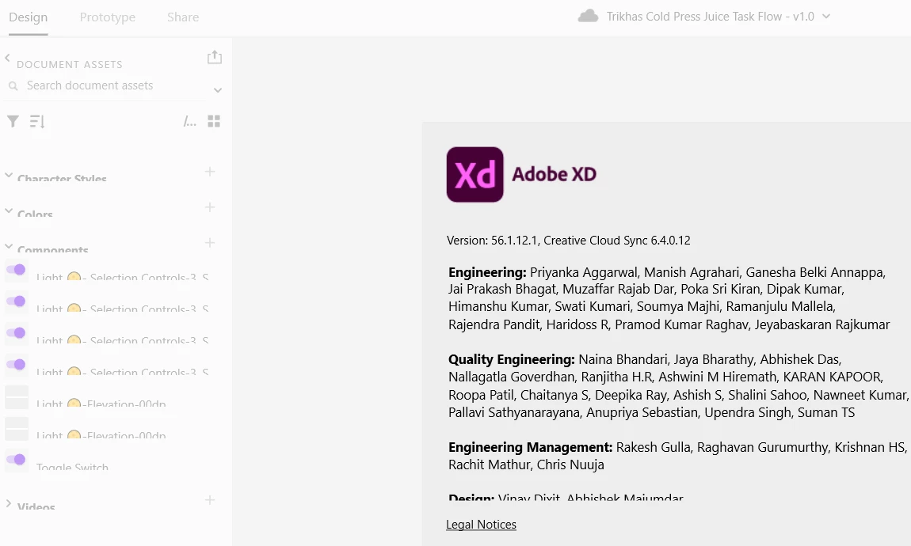Click the Adobe XD logo icon
This screenshot has width=911, height=546.
pyautogui.click(x=475, y=174)
